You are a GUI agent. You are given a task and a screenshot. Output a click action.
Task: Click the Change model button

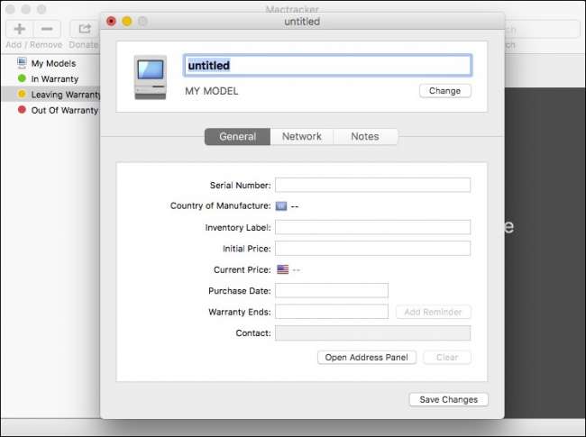coord(444,91)
